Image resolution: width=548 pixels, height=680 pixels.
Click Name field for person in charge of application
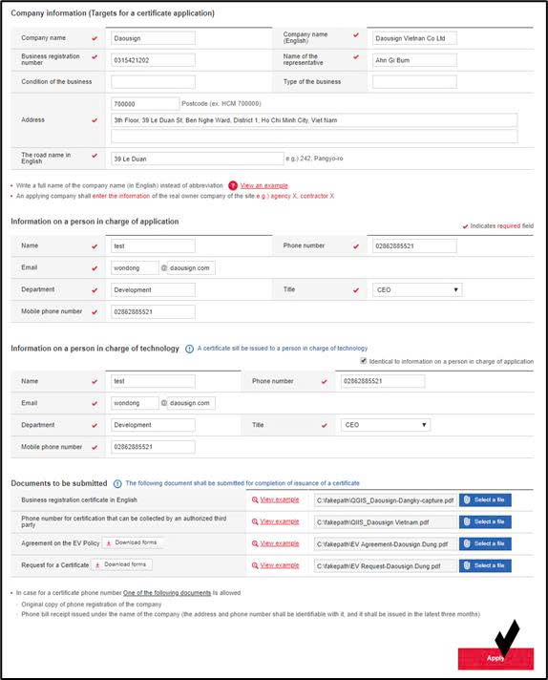tap(153, 245)
